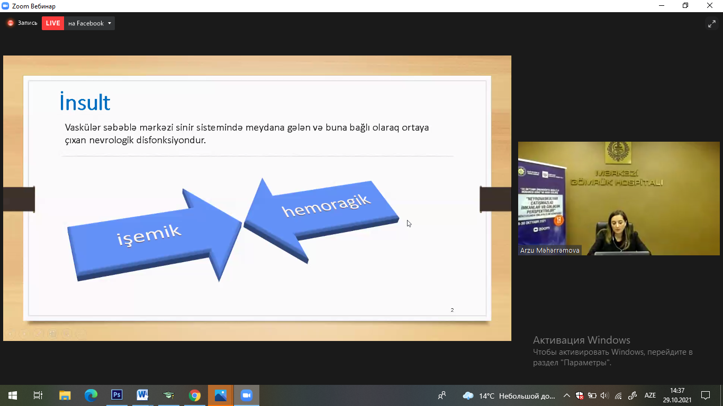Switch to Photoshop in the taskbar
This screenshot has width=723, height=406.
coord(117,395)
